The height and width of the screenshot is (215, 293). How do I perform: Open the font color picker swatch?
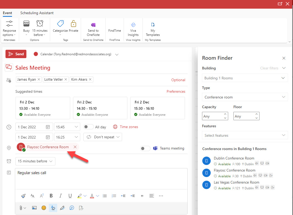[x=92, y=196]
